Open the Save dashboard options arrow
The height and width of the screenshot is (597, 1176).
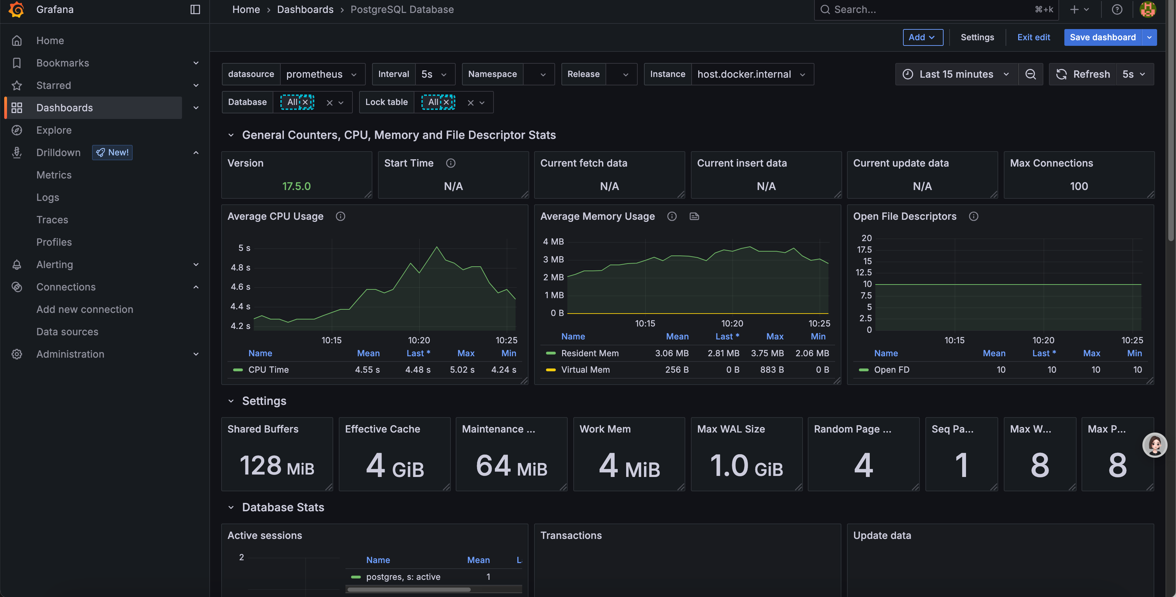(1149, 37)
